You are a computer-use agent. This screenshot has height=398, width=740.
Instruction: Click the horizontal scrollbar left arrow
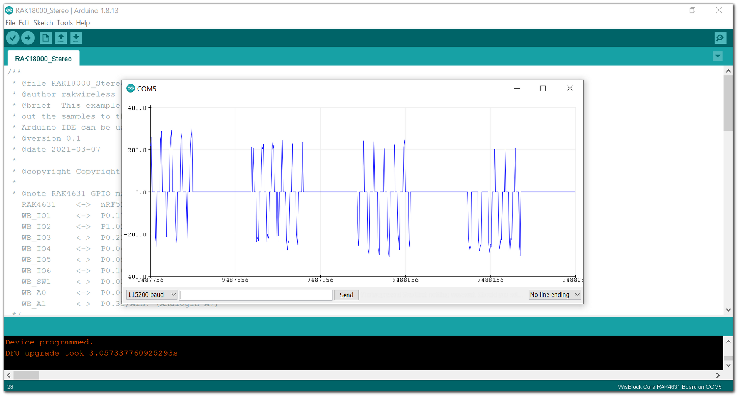tap(8, 375)
